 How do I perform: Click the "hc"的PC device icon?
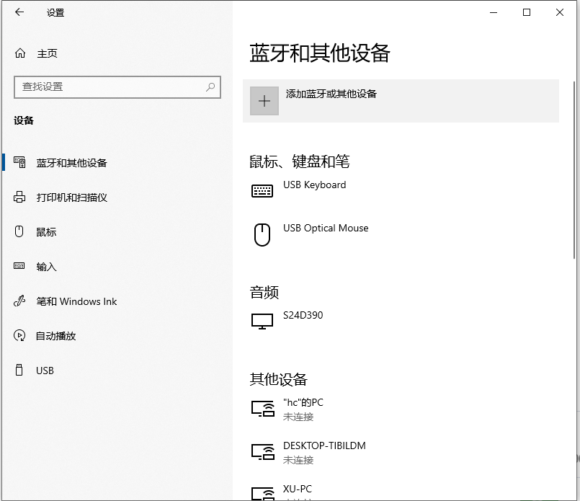click(x=262, y=409)
